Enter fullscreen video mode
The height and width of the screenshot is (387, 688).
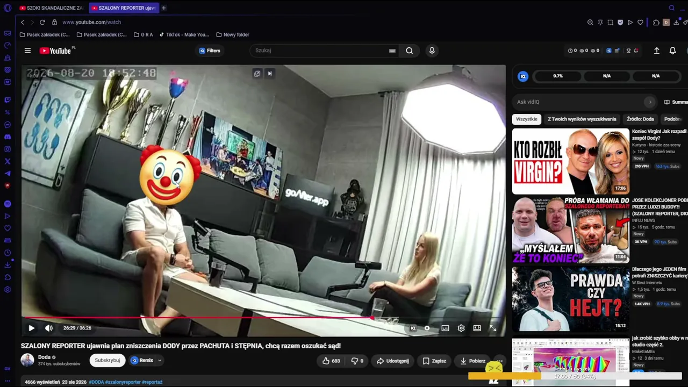click(x=493, y=328)
